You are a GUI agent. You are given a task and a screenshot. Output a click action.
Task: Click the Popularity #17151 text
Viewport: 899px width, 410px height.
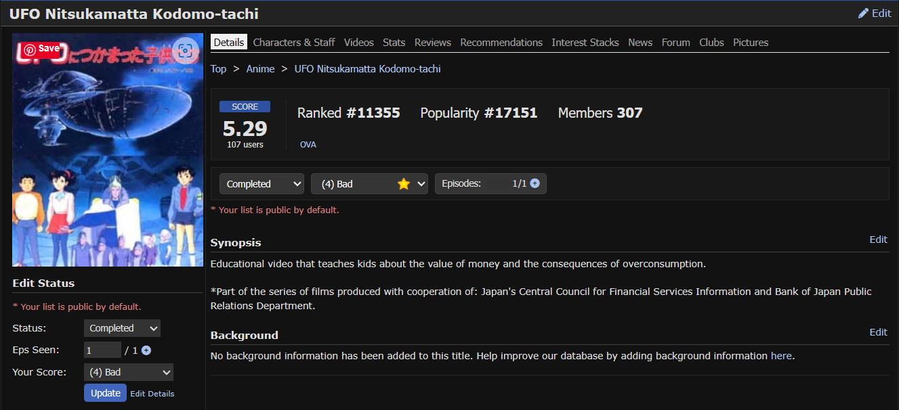(479, 113)
